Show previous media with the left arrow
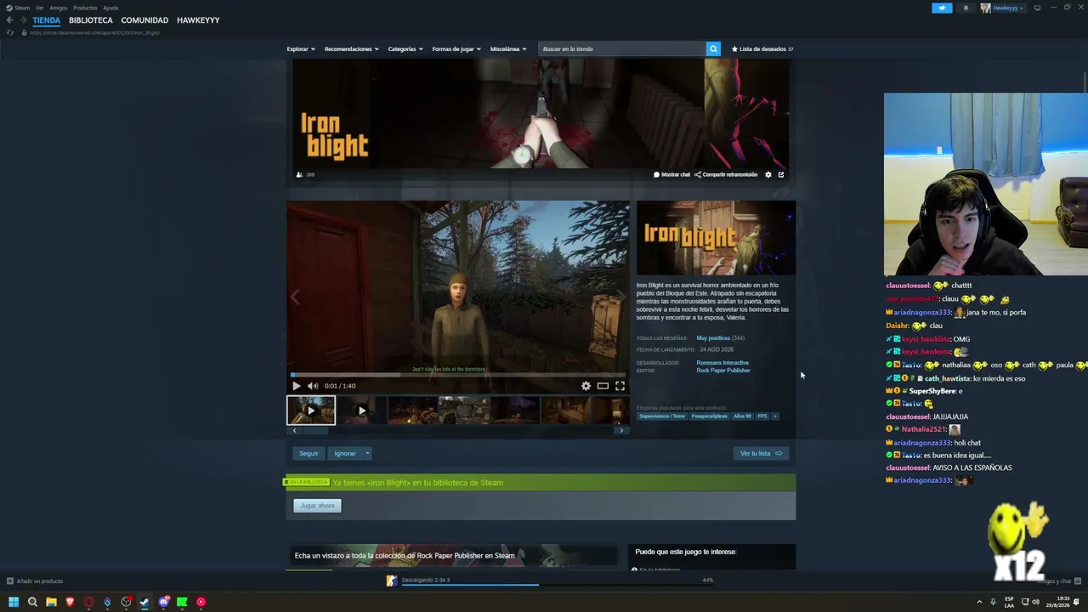Viewport: 1088px width, 612px height. pos(295,297)
